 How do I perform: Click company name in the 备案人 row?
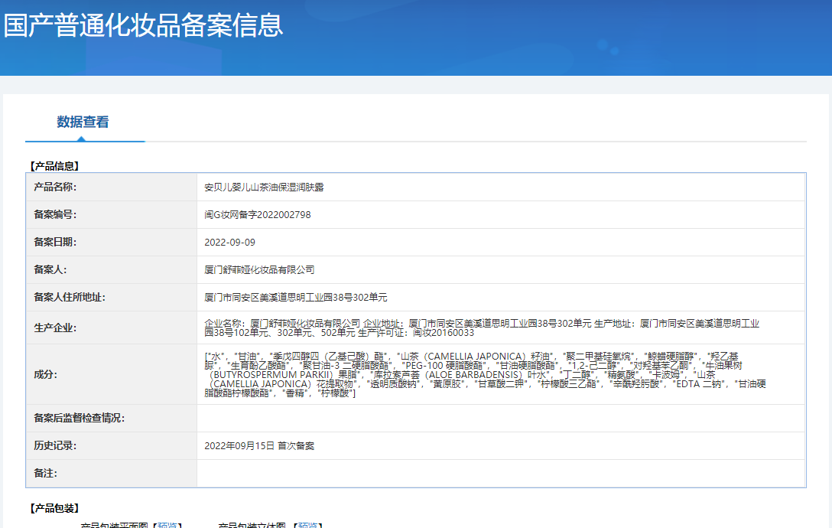tap(259, 270)
